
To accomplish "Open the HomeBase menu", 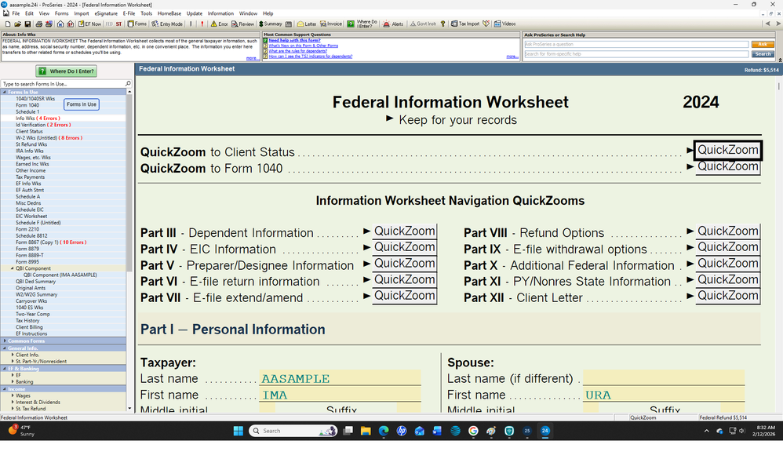I will (x=169, y=13).
